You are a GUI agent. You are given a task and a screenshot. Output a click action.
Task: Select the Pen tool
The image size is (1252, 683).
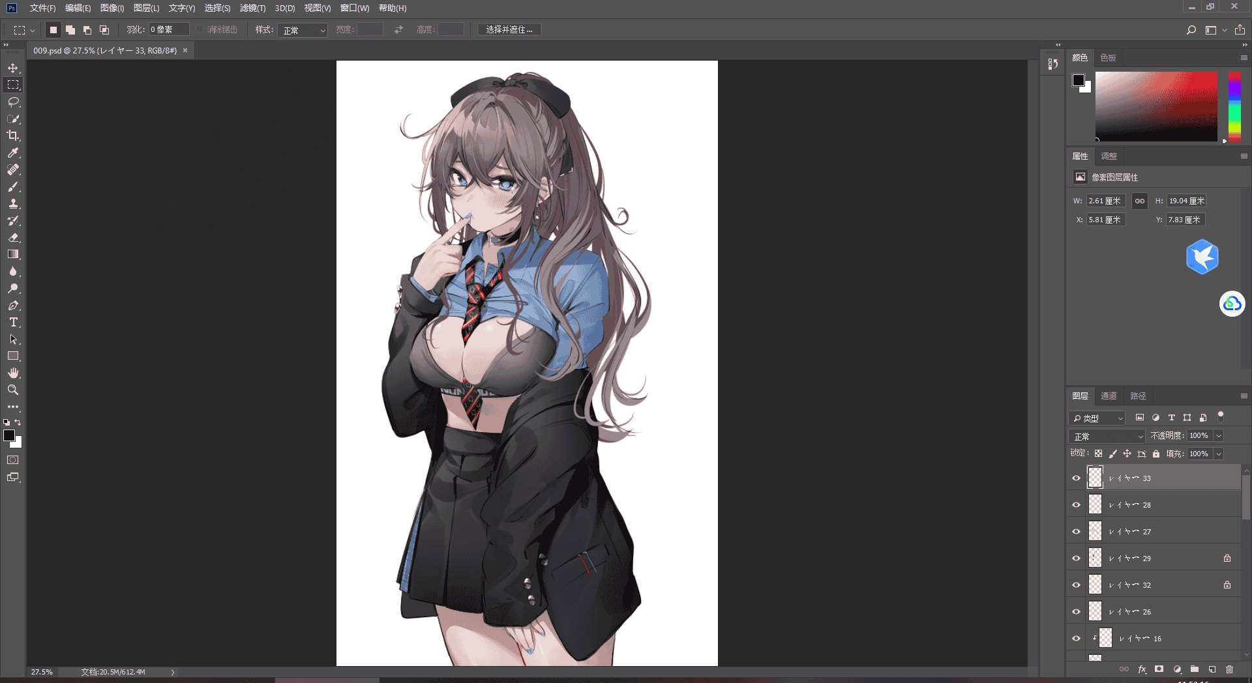tap(13, 305)
